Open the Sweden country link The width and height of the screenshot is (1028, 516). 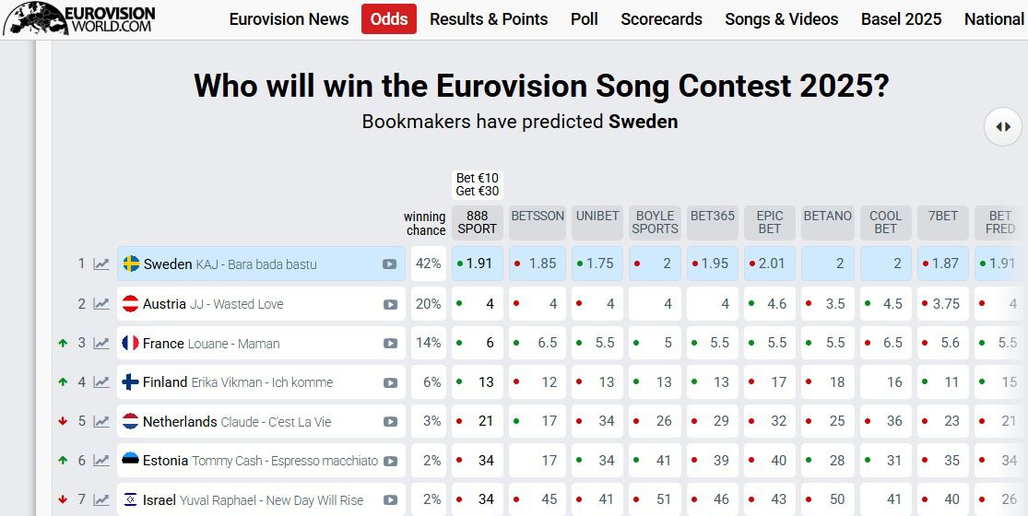pyautogui.click(x=168, y=264)
